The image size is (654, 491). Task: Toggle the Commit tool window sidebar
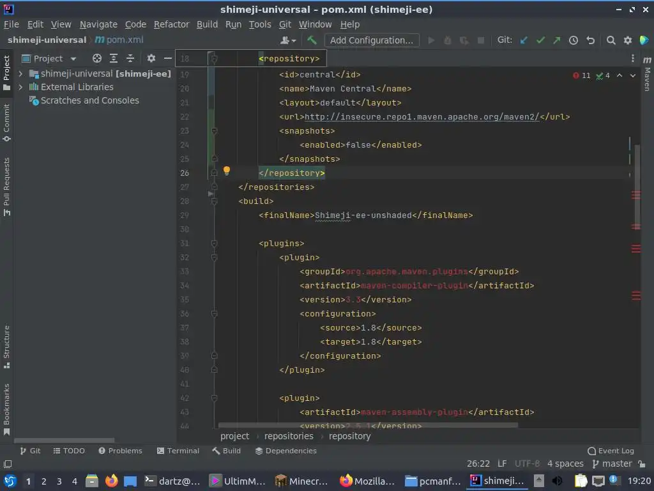(x=6, y=123)
